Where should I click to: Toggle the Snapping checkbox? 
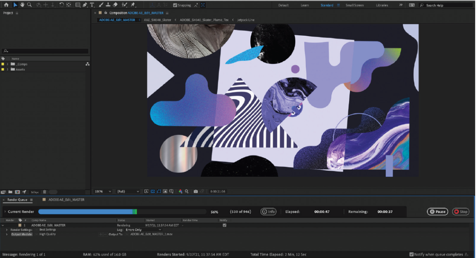[175, 5]
